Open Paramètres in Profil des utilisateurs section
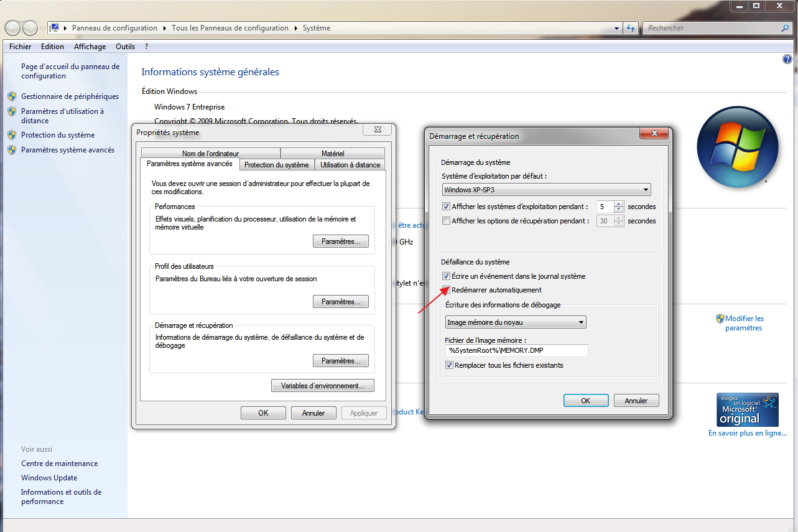Screen dimensions: 798x532 341,302
